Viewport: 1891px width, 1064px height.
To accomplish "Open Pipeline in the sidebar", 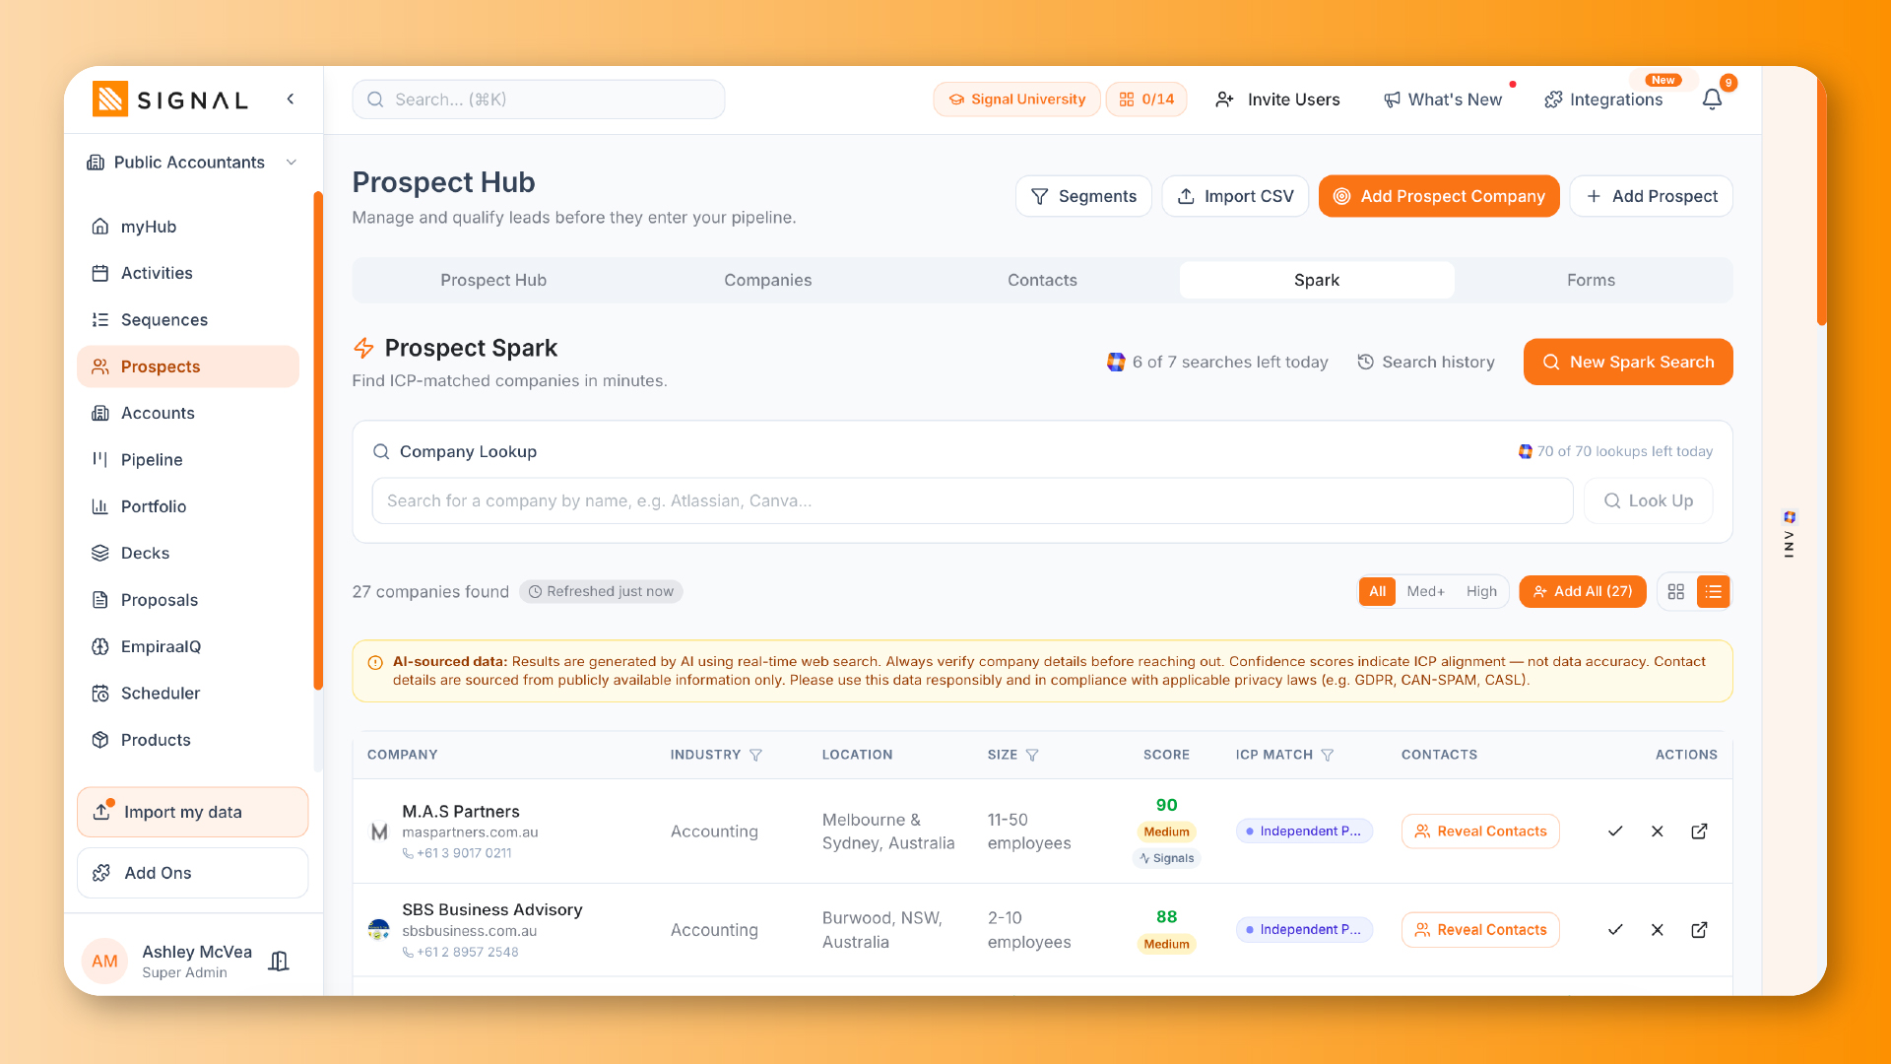I will (x=188, y=460).
